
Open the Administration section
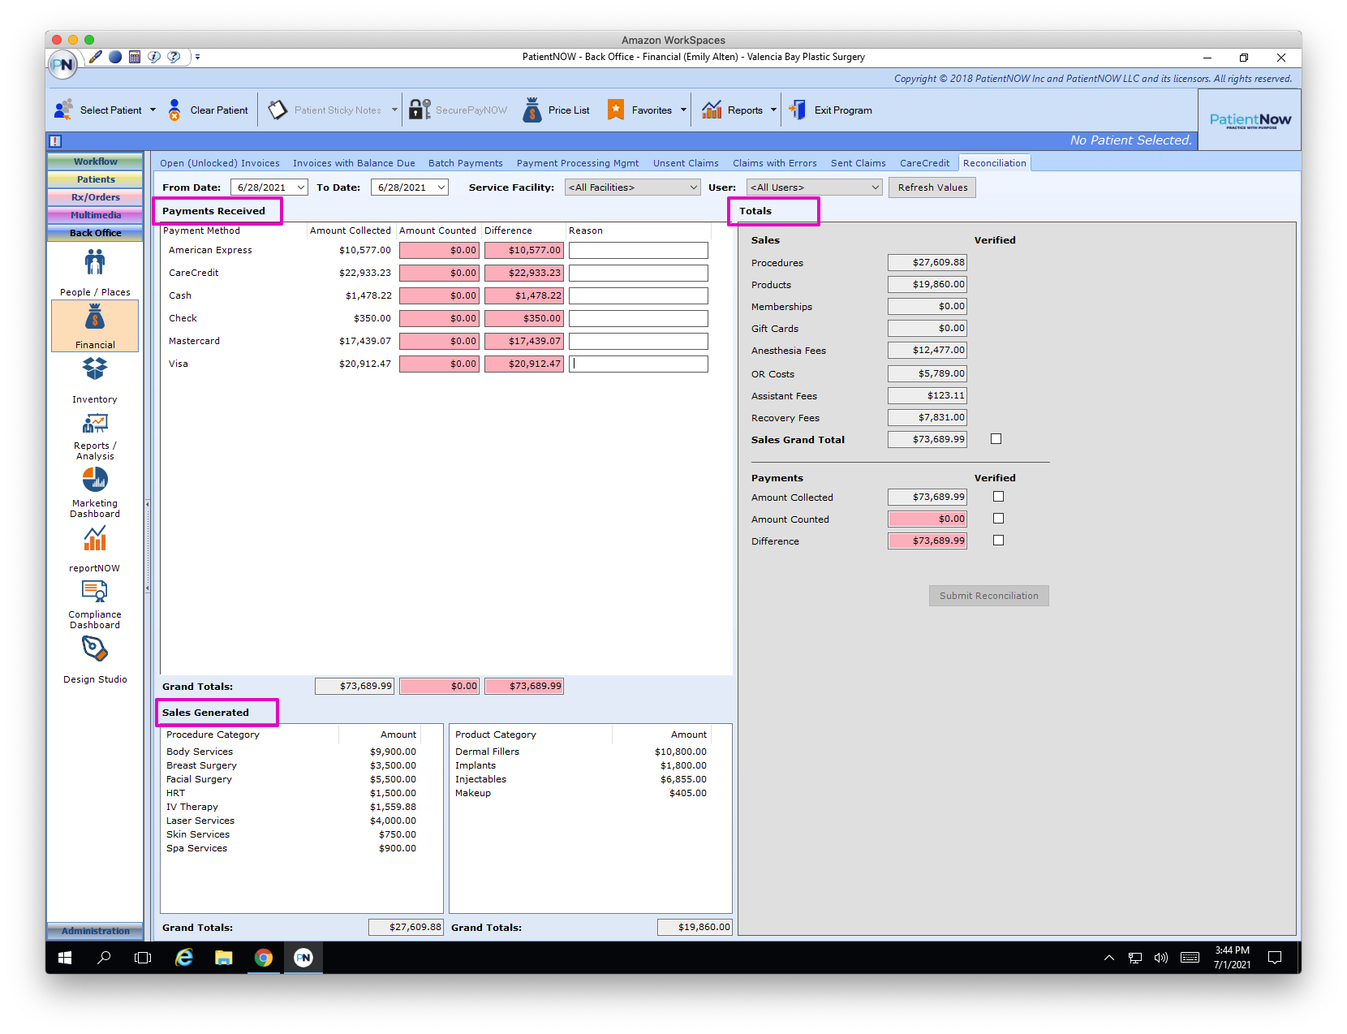coord(95,931)
